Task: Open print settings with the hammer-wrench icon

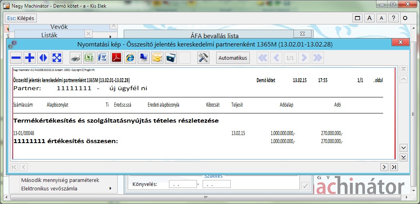Action: point(203,58)
